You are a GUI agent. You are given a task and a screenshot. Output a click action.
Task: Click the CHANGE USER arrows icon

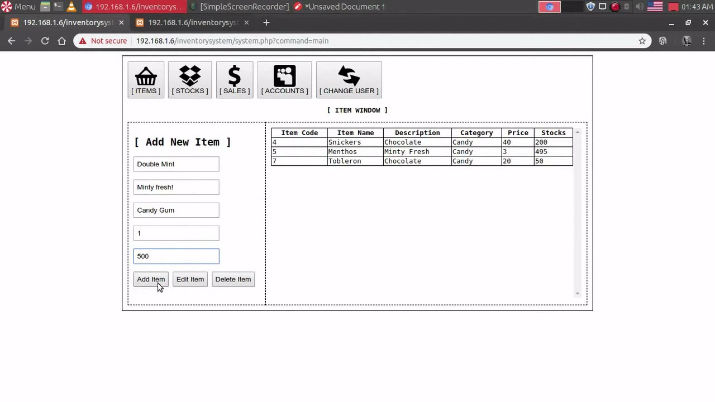point(349,80)
